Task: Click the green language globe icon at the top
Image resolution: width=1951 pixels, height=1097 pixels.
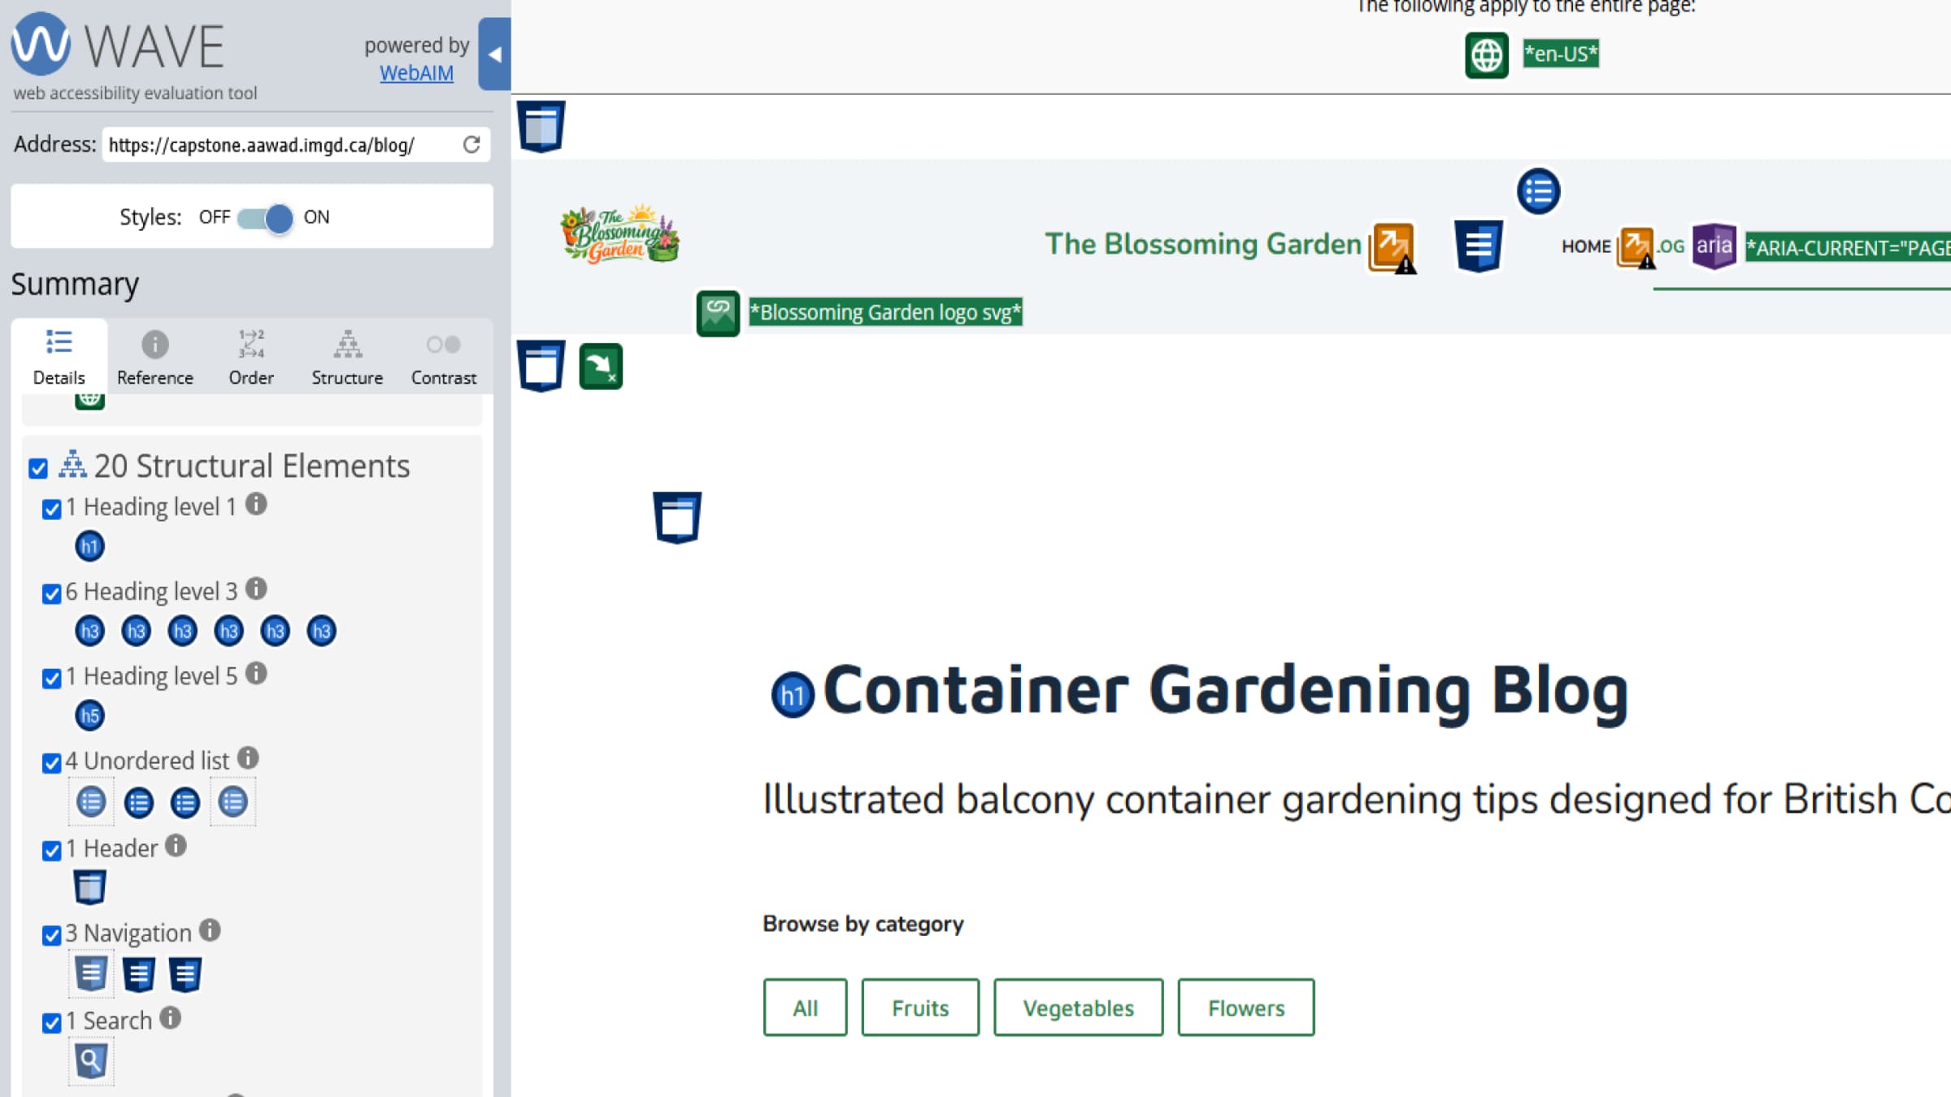Action: pyautogui.click(x=1486, y=55)
